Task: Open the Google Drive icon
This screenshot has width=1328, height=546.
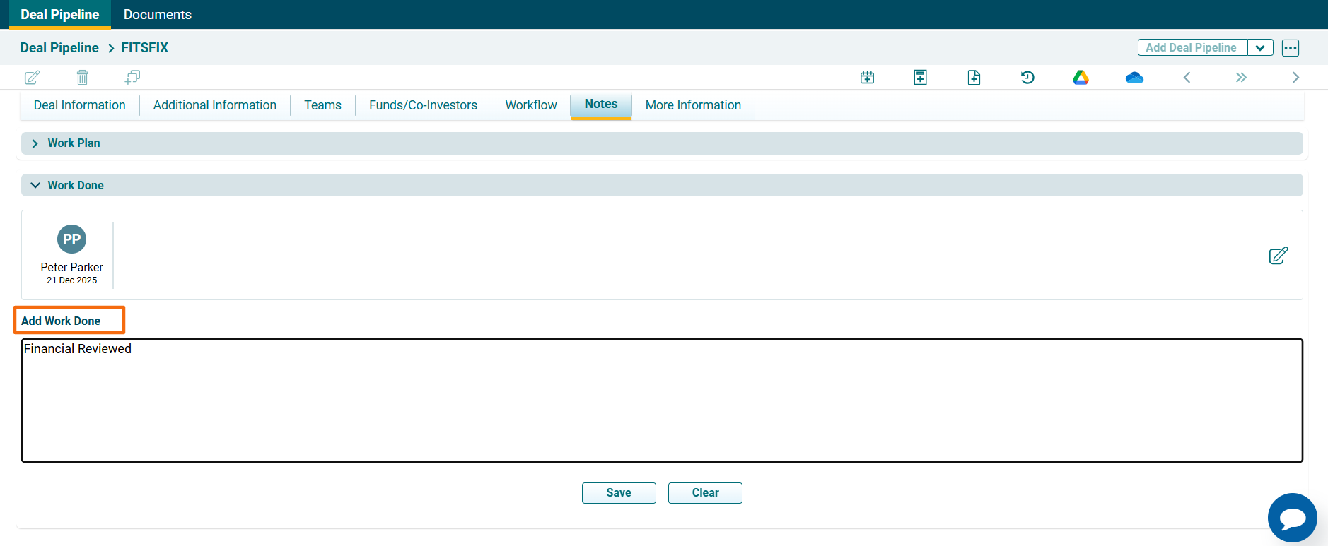Action: pos(1081,78)
